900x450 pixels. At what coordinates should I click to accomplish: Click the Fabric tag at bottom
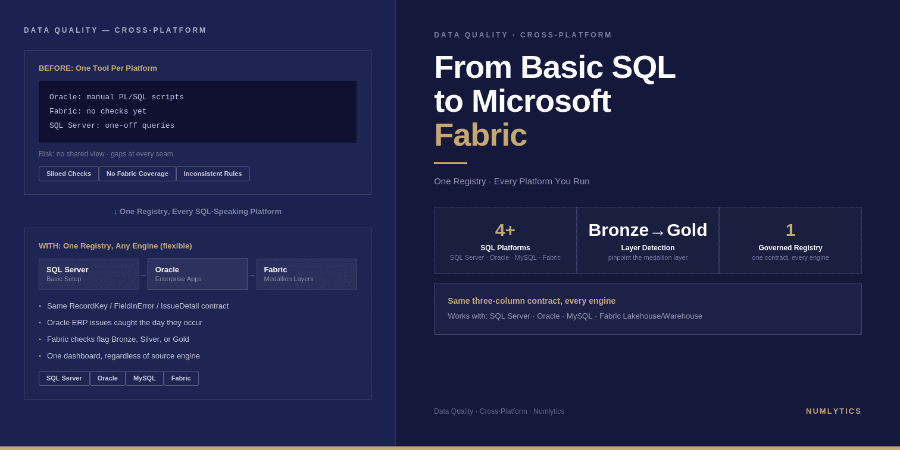click(x=181, y=378)
